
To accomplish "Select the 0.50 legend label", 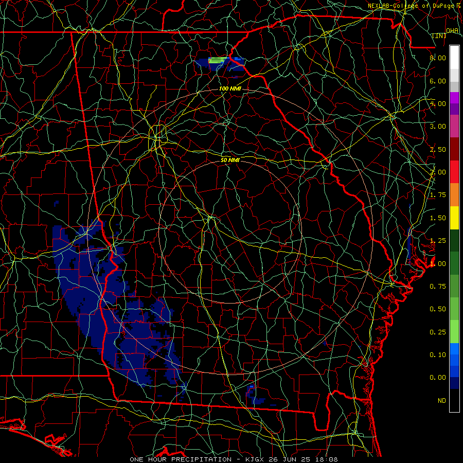I will 438,309.
